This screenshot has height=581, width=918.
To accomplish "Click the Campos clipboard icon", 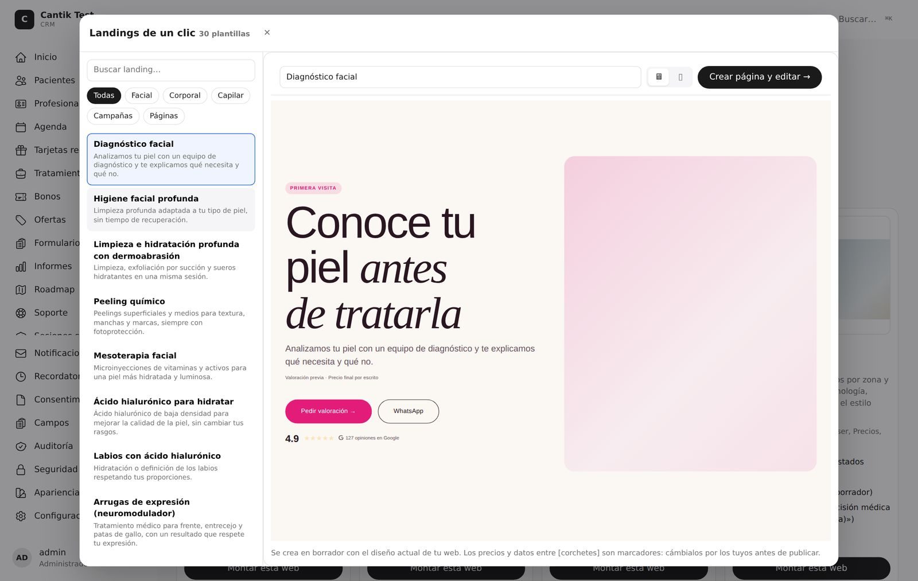I will click(x=21, y=423).
